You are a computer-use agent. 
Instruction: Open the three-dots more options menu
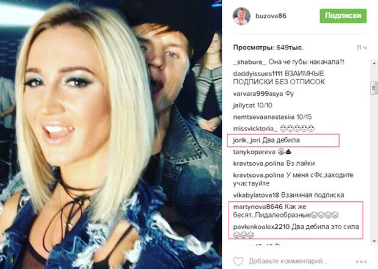tap(362, 262)
